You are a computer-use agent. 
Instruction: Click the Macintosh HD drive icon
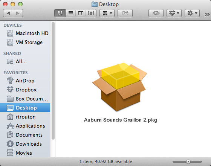[10, 33]
